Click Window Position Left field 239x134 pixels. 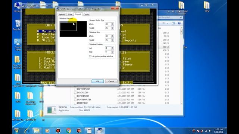108,48
